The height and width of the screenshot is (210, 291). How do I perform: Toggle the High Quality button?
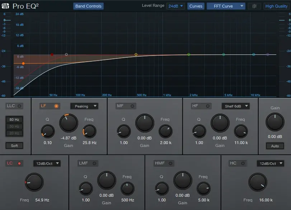click(x=276, y=6)
